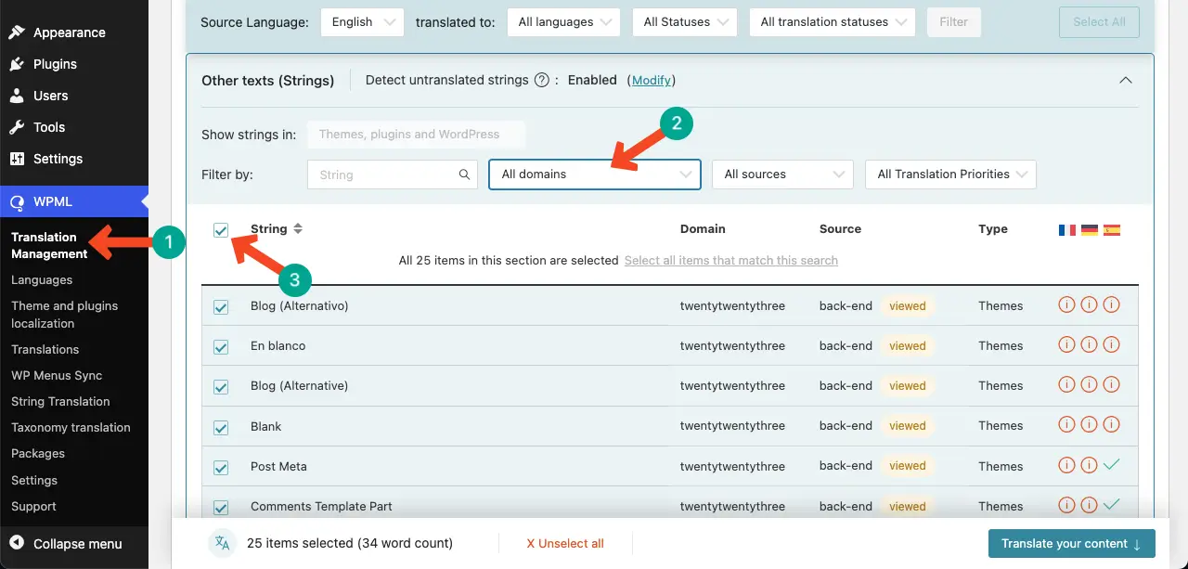The width and height of the screenshot is (1188, 569).
Task: Open the Source Language English dropdown
Action: tap(362, 22)
